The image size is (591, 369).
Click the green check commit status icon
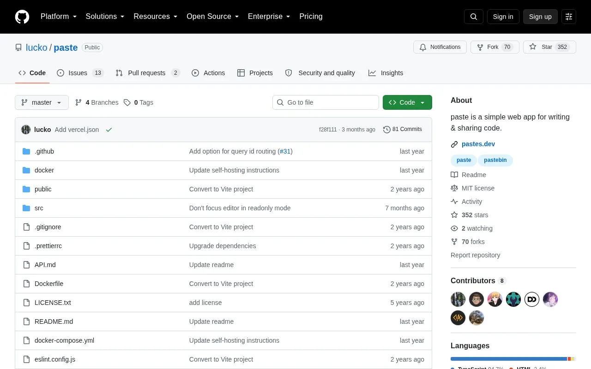click(109, 130)
